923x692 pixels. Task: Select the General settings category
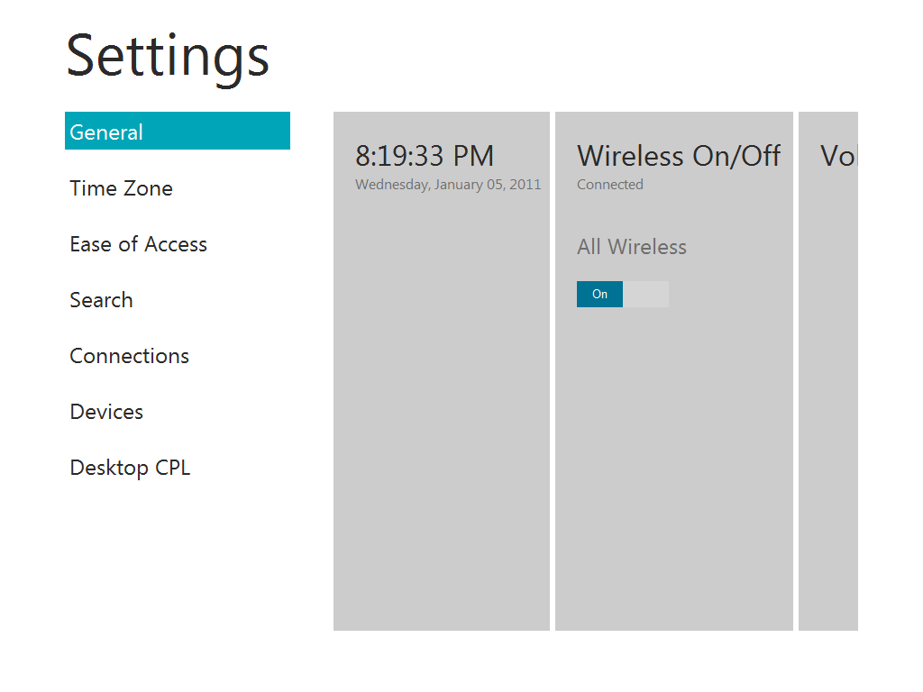[x=177, y=132]
